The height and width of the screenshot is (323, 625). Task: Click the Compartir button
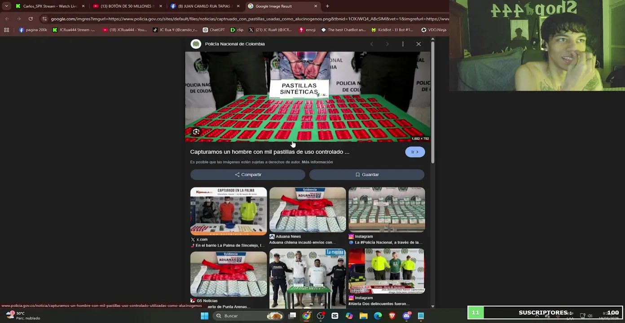point(248,175)
